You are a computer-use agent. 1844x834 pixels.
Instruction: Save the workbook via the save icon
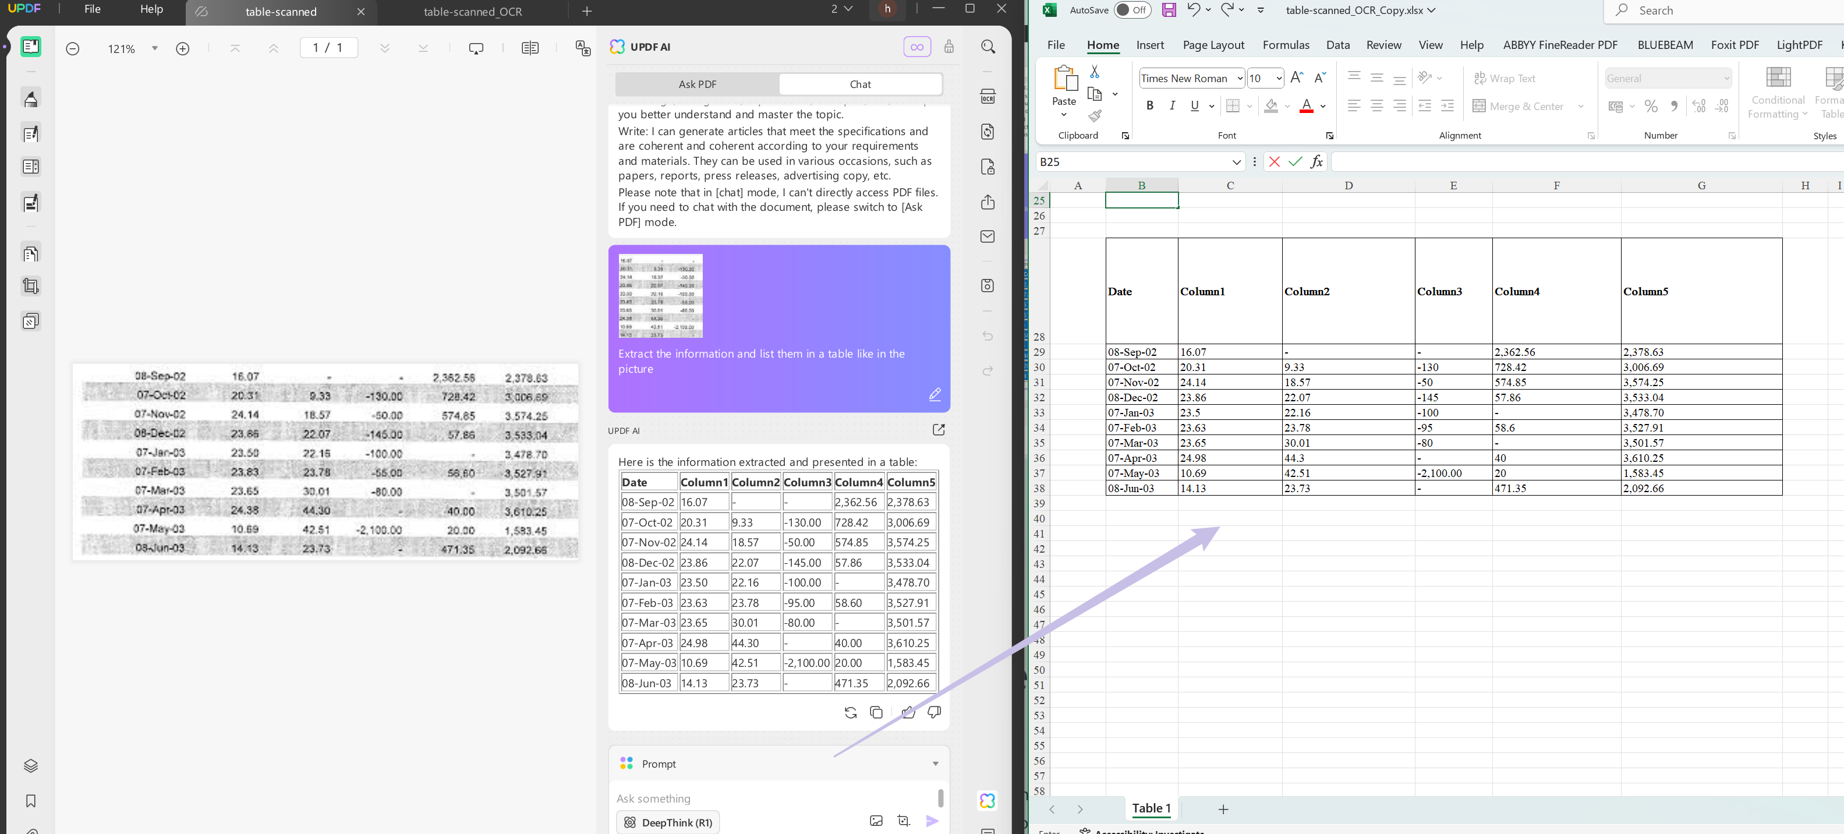(1170, 10)
